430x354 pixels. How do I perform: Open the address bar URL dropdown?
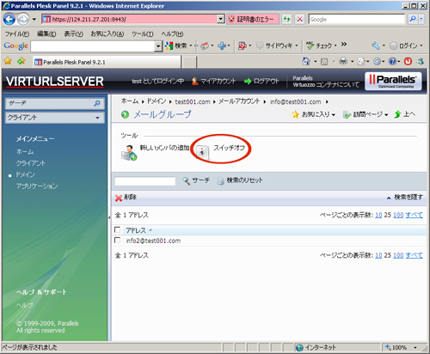pyautogui.click(x=220, y=19)
